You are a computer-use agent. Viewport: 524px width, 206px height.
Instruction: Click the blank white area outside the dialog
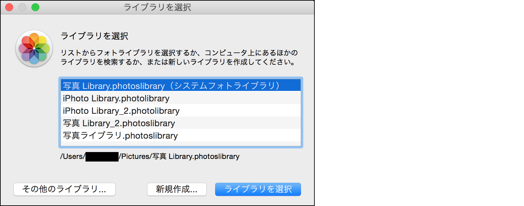[x=419, y=103]
